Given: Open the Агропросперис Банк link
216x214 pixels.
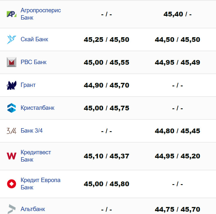Looking at the screenshot, I should pyautogui.click(x=41, y=14).
